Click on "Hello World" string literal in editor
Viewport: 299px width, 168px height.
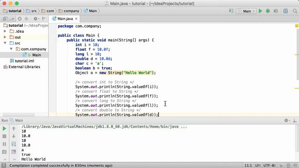point(137,73)
